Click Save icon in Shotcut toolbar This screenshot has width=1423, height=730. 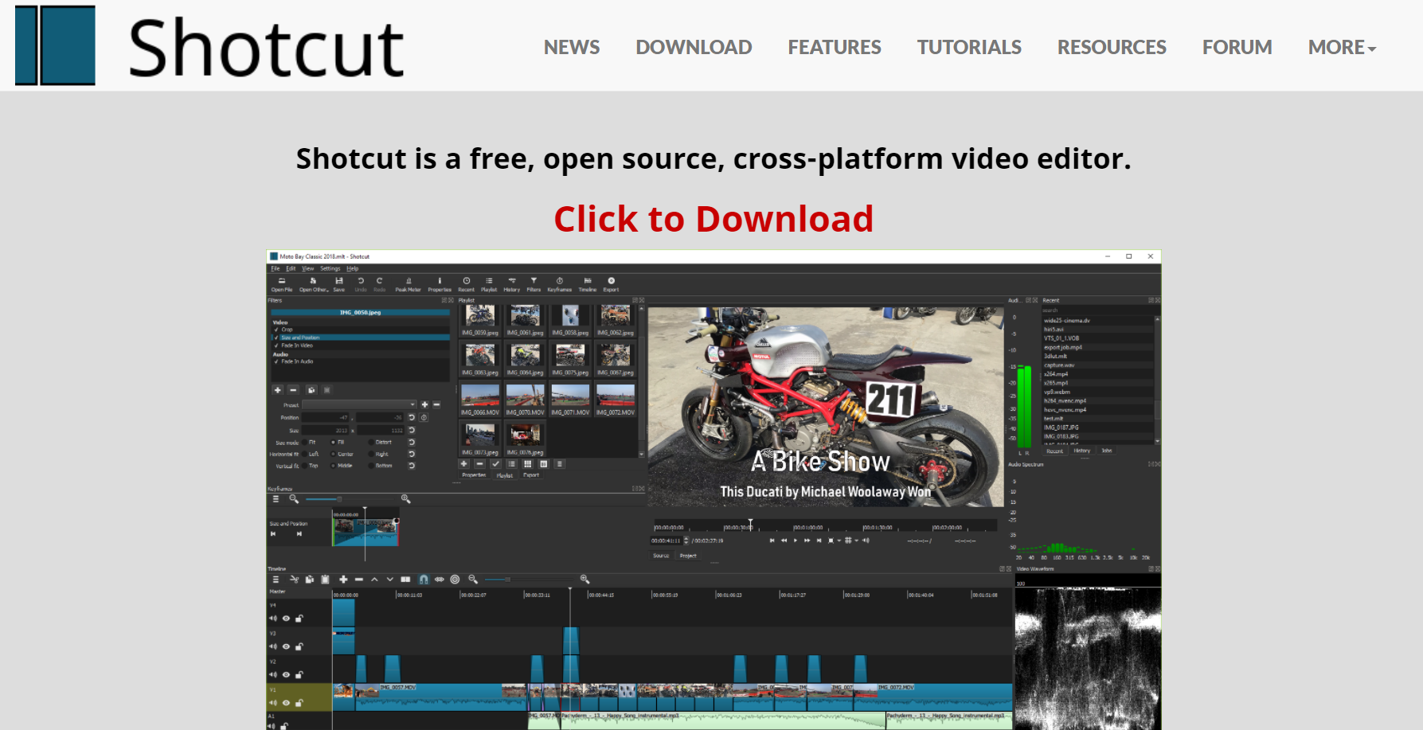[339, 283]
